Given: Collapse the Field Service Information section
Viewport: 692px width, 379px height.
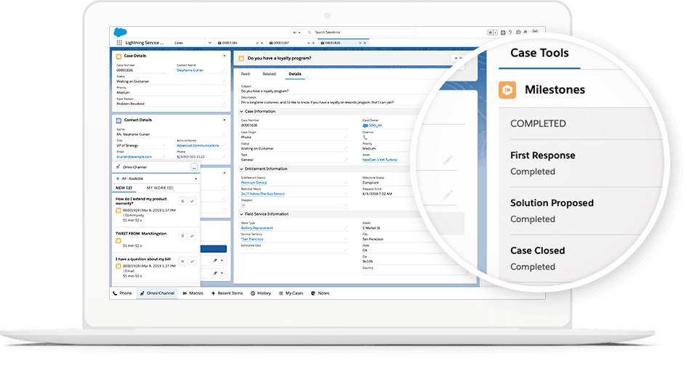Looking at the screenshot, I should pos(241,214).
